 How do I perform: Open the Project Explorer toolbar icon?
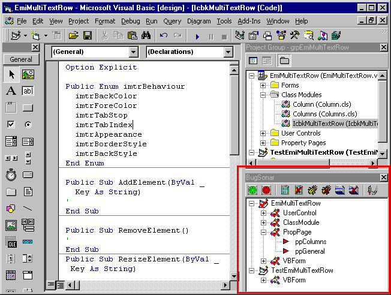pyautogui.click(x=240, y=35)
